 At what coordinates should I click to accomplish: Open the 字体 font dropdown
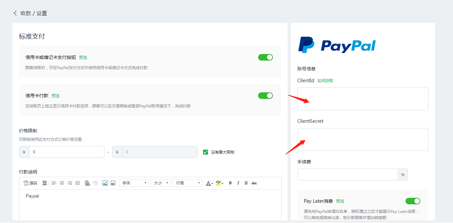pos(134,183)
